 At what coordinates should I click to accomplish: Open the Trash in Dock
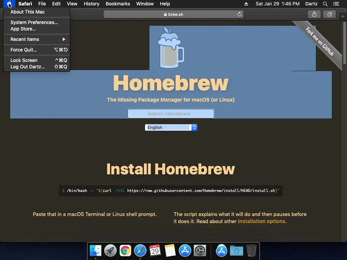[x=251, y=251]
